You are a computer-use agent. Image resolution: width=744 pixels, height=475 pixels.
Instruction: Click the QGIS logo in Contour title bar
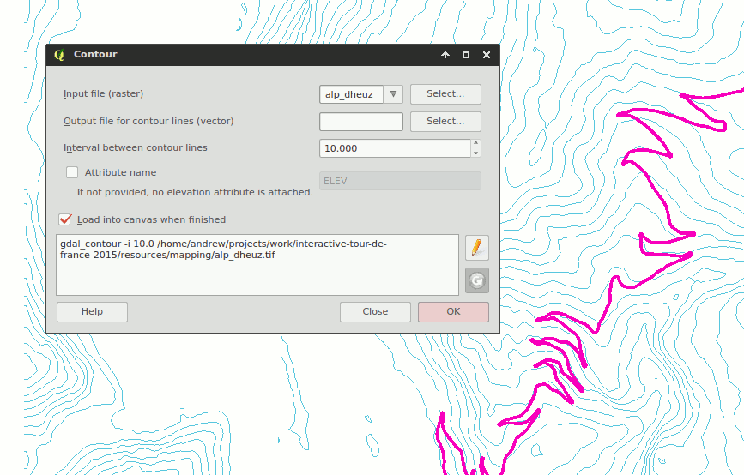(59, 55)
